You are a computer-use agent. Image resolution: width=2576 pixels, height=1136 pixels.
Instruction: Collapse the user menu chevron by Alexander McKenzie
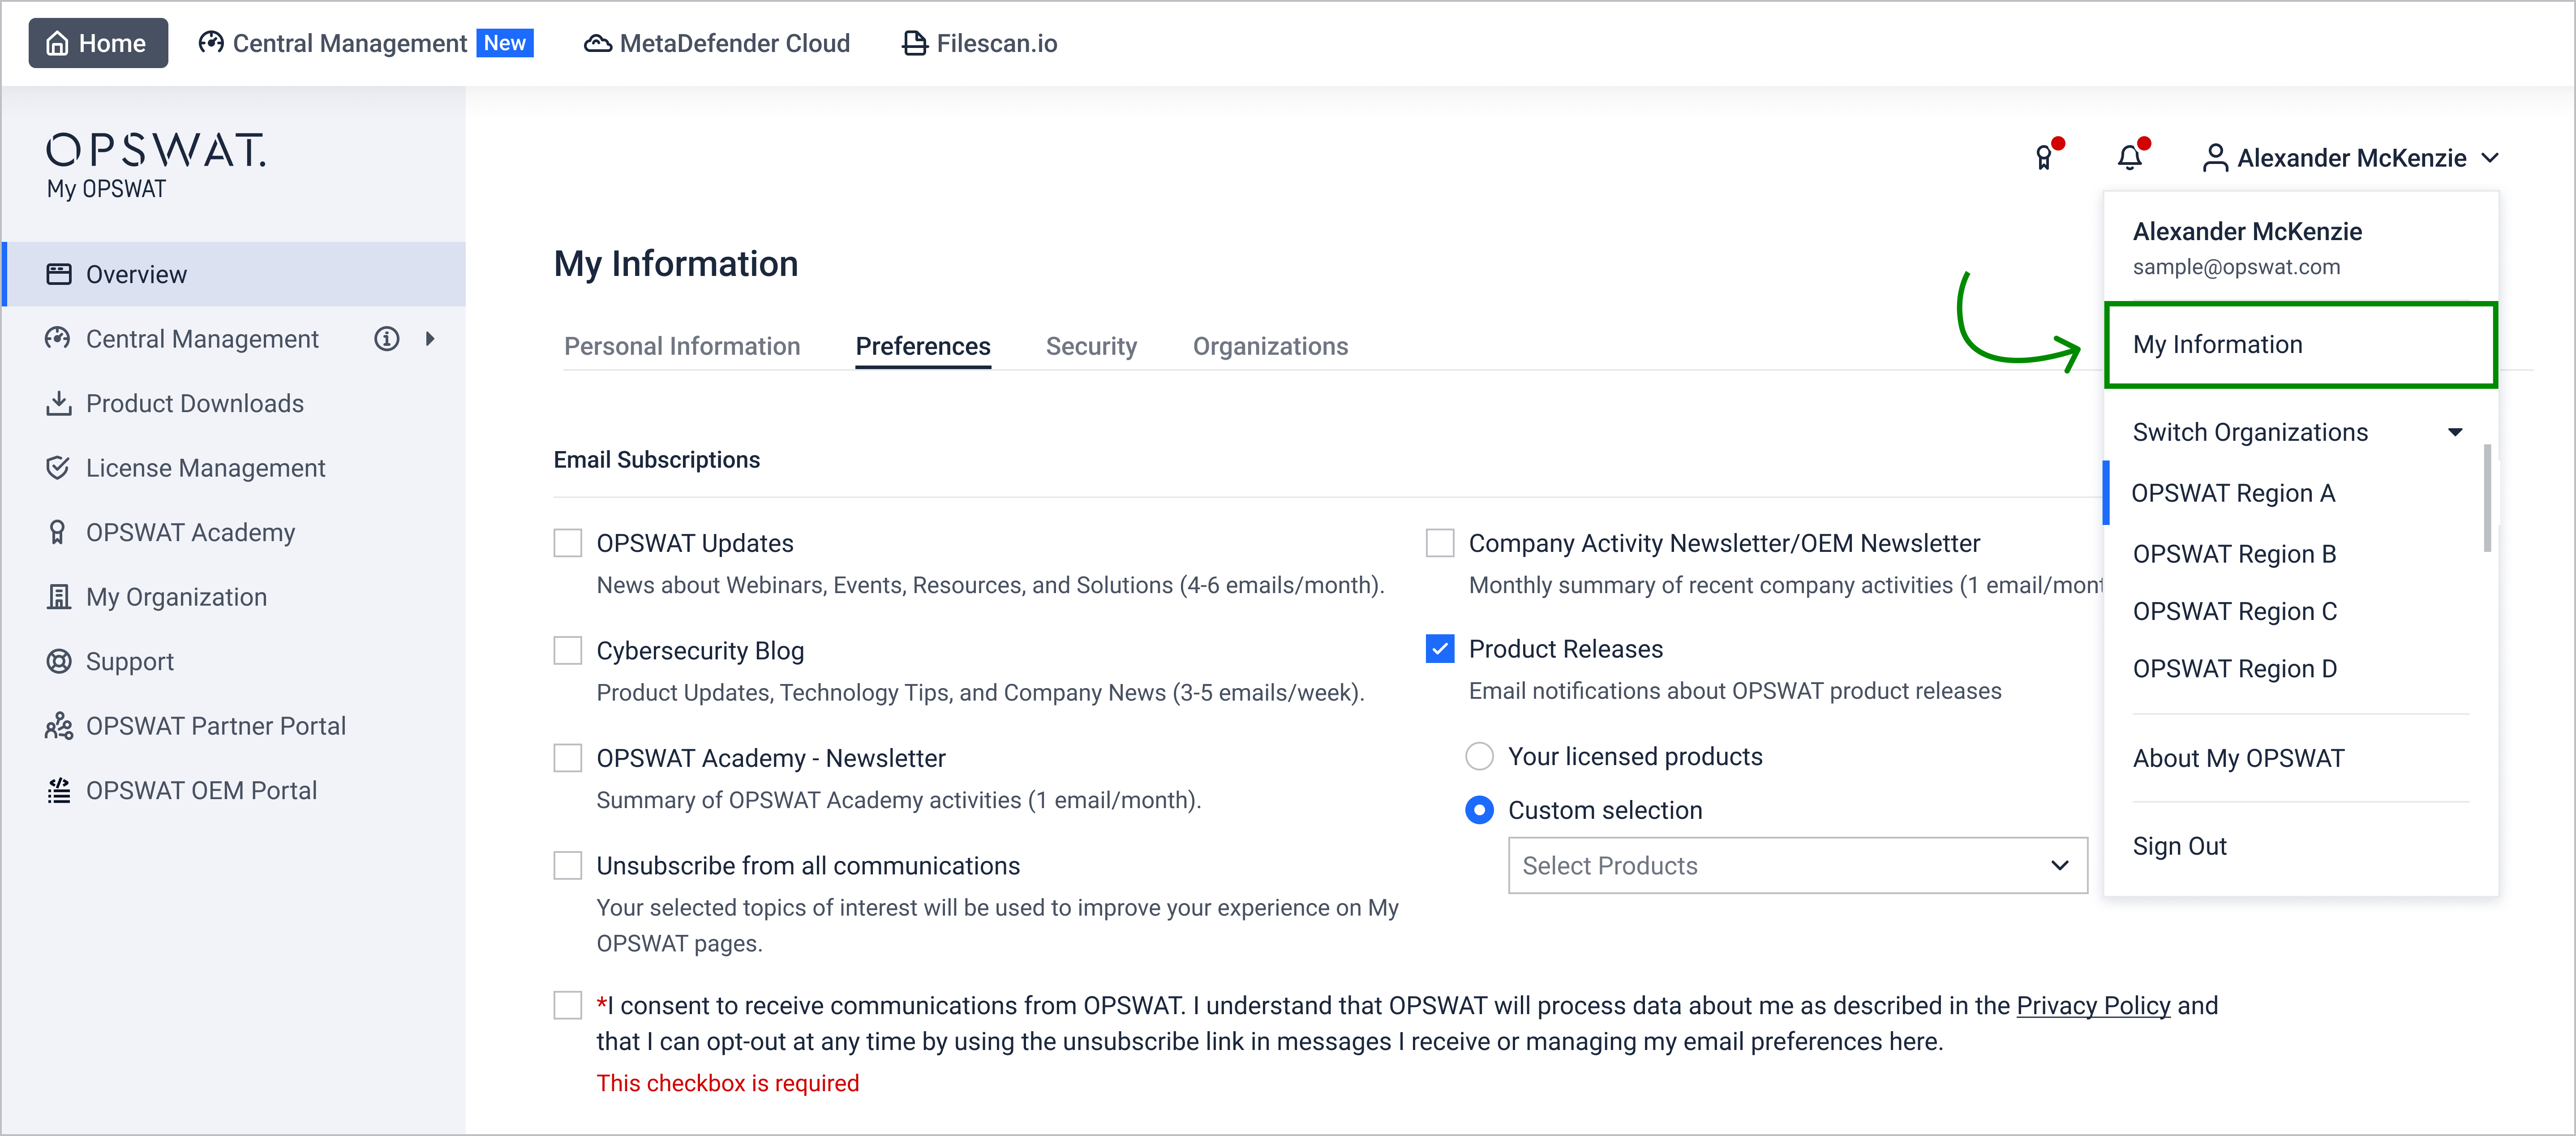2490,158
